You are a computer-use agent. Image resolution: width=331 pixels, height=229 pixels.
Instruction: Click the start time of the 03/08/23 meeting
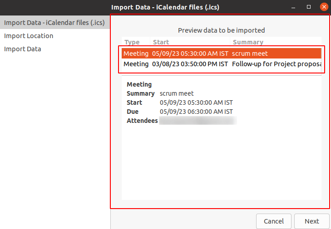tap(190, 64)
